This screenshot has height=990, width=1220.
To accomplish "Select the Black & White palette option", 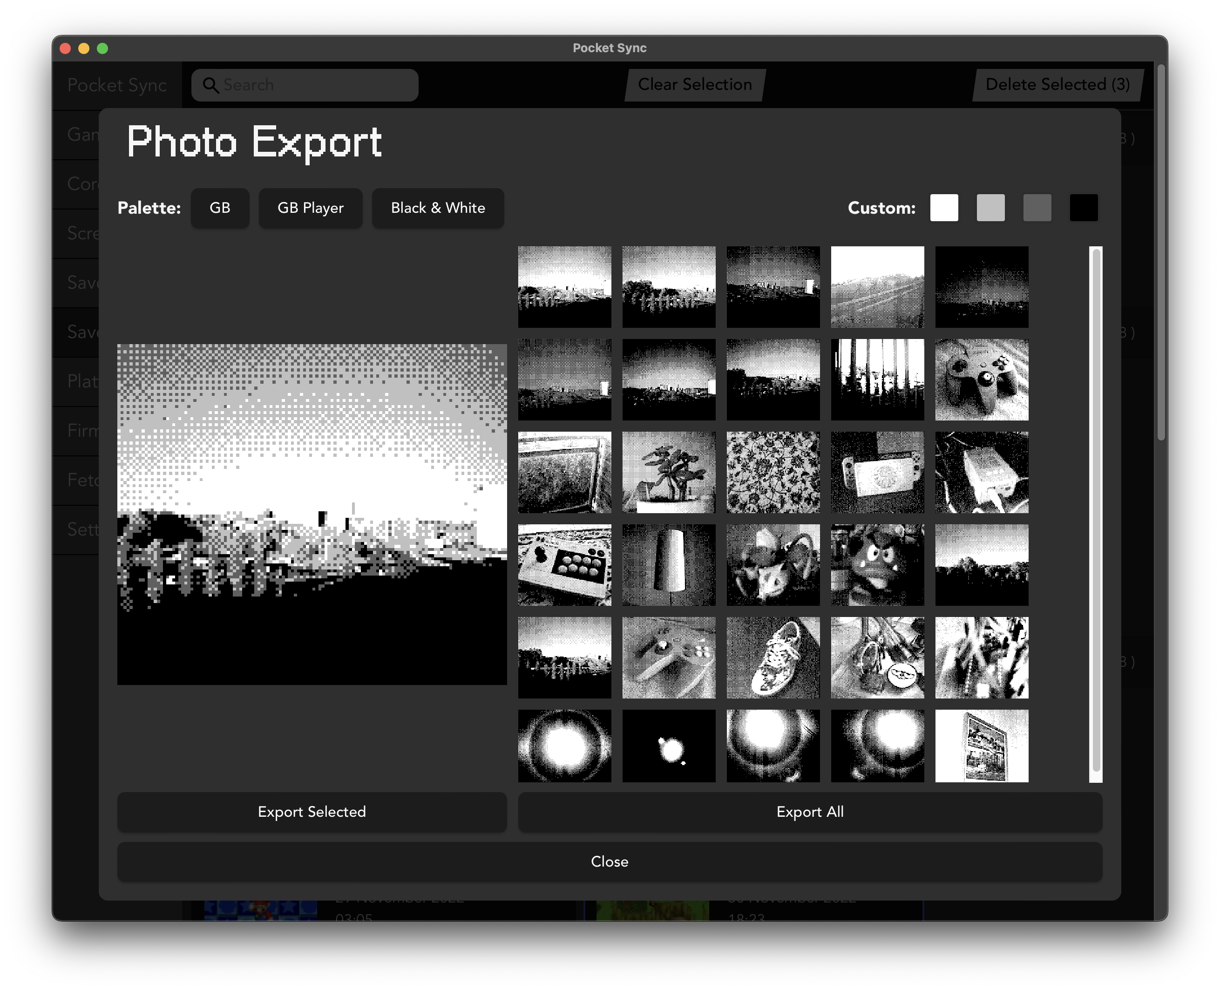I will (x=438, y=208).
